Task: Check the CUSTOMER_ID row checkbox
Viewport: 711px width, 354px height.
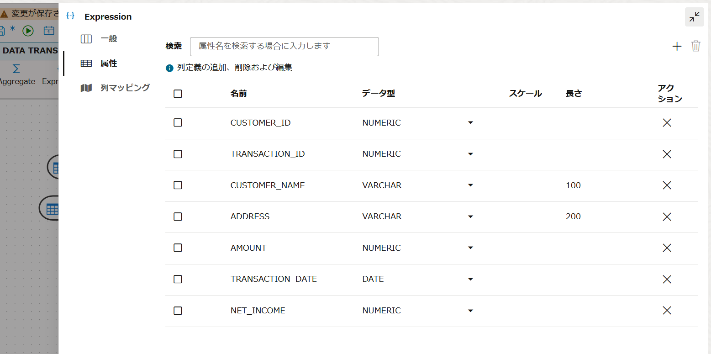Action: tap(178, 122)
